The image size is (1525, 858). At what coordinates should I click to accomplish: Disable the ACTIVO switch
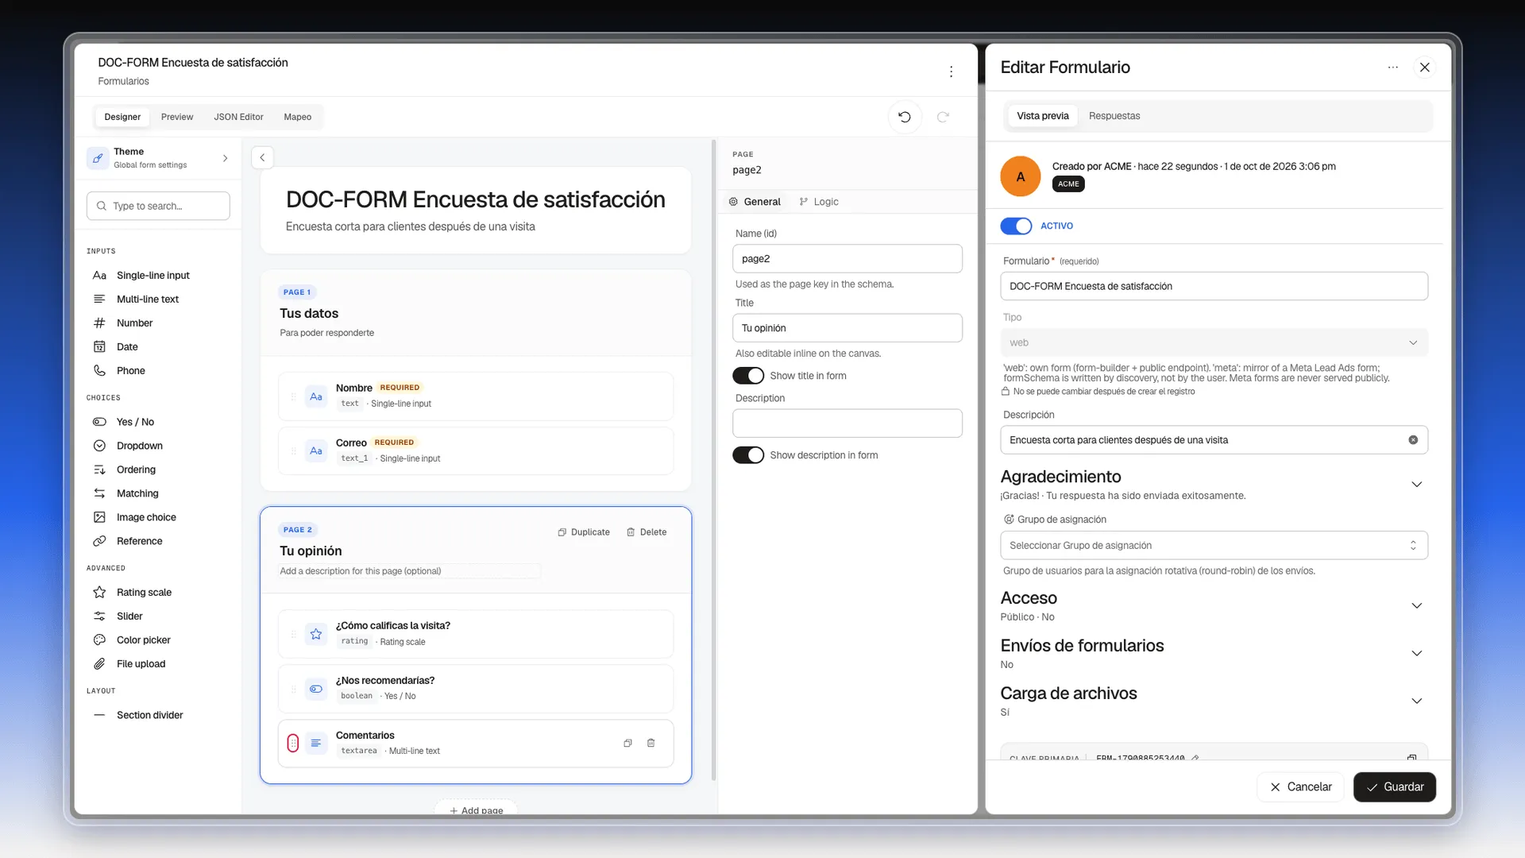pyautogui.click(x=1016, y=226)
